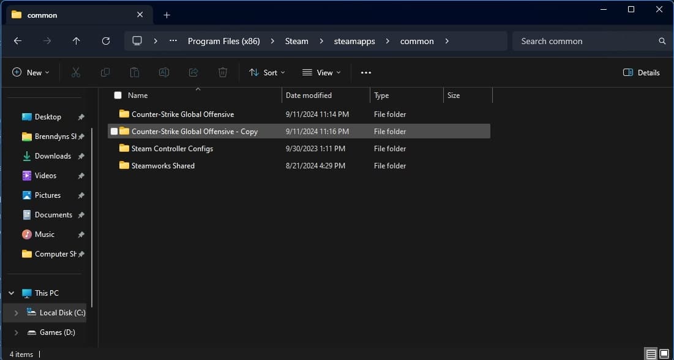This screenshot has width=674, height=360.
Task: Check the Counter-Strike Global Offensive - Copy checkbox
Action: [114, 132]
